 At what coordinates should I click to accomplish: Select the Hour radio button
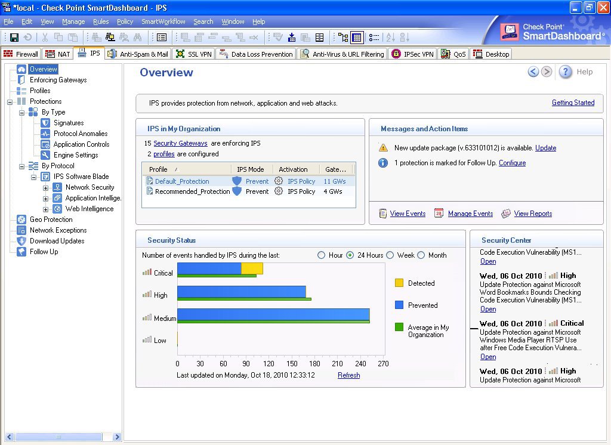coord(321,255)
